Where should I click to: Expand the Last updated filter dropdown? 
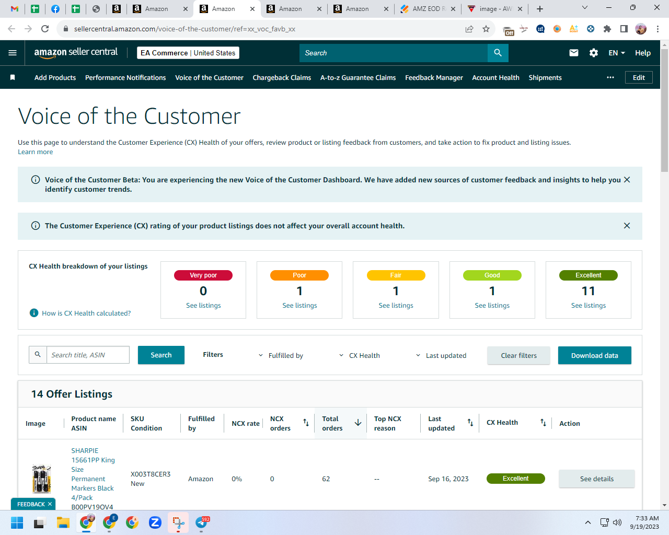(x=441, y=355)
